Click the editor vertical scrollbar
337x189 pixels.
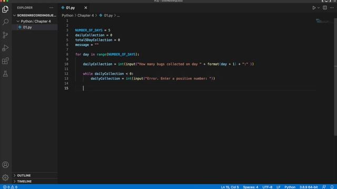(x=335, y=77)
